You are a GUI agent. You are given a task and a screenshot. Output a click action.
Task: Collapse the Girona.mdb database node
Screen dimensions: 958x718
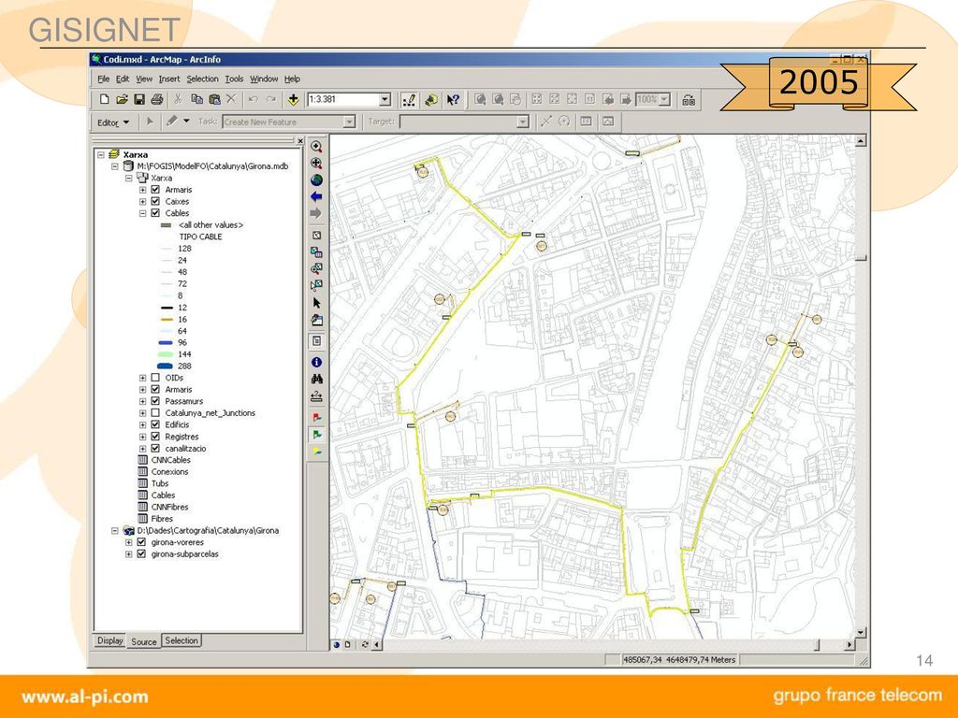coord(114,166)
